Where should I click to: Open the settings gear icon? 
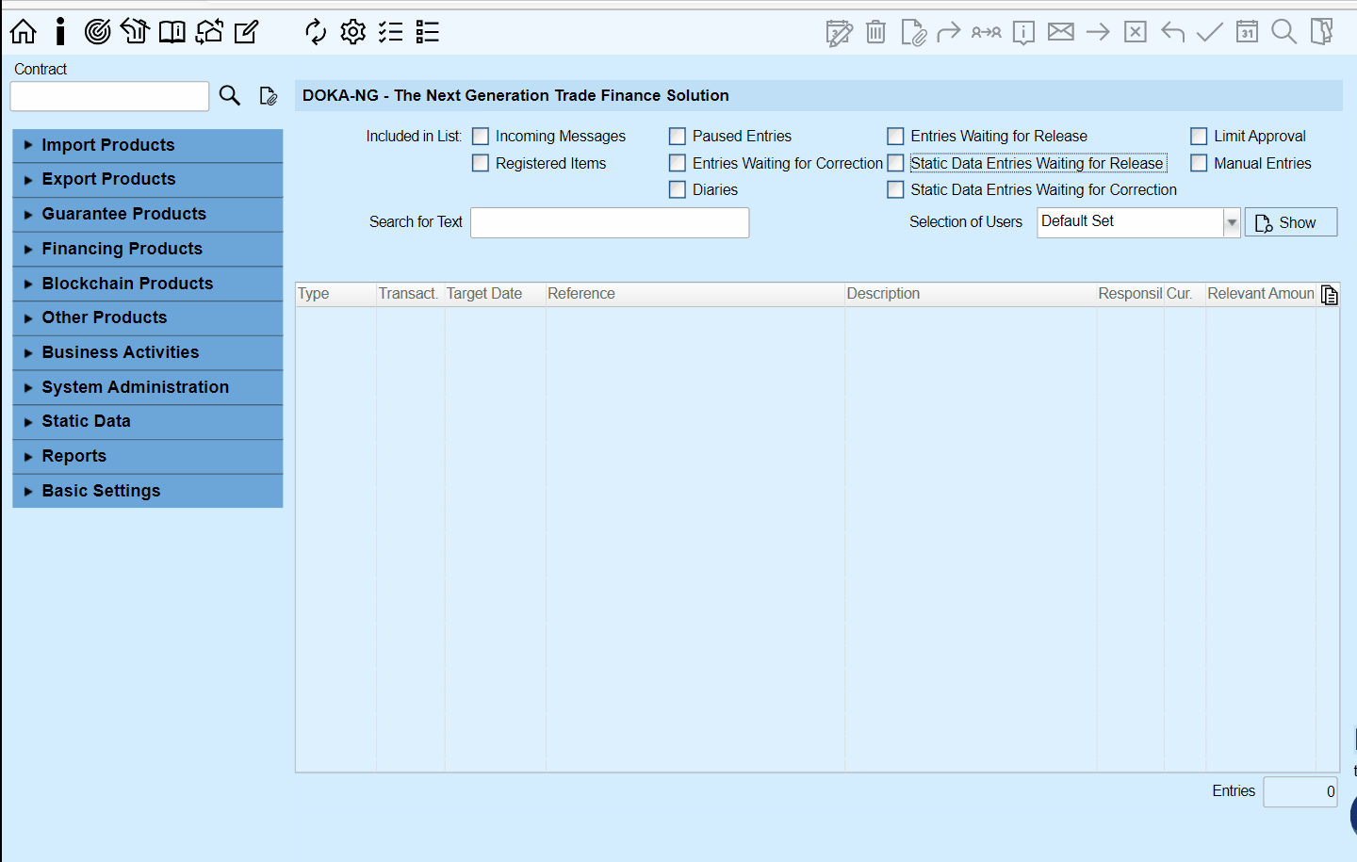(353, 32)
